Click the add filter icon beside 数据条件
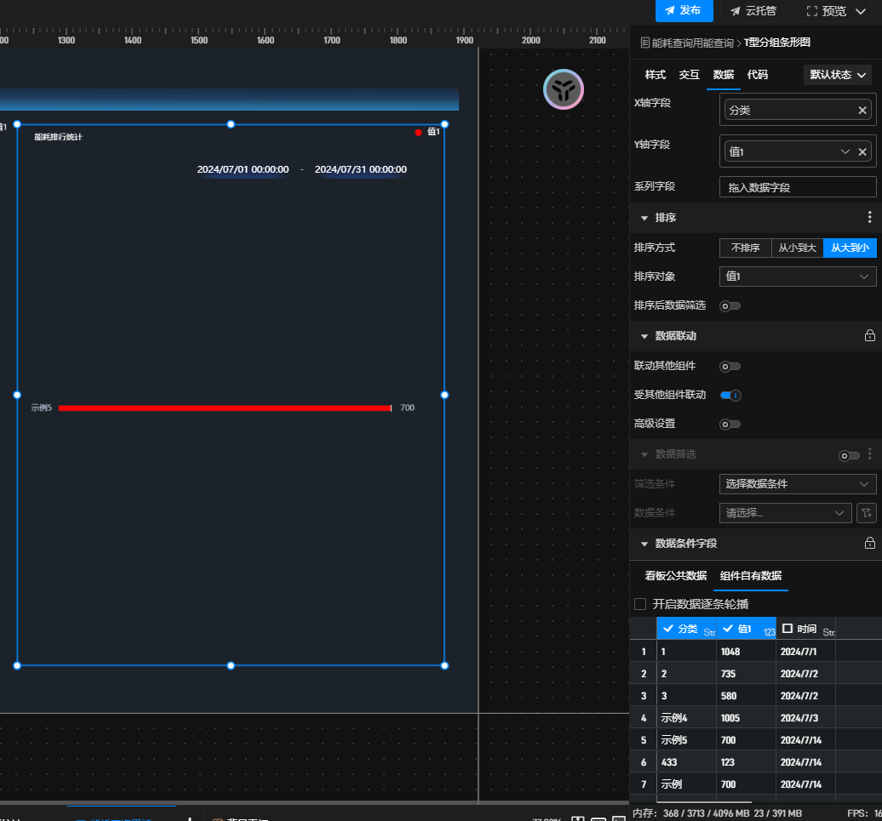 pyautogui.click(x=866, y=513)
